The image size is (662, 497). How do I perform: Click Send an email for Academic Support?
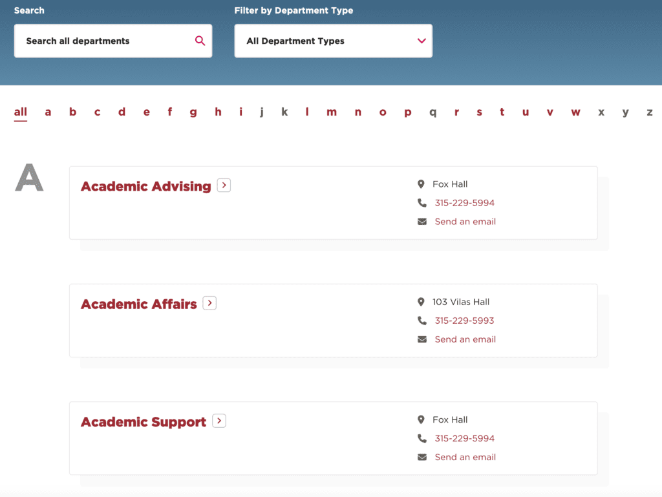pyautogui.click(x=465, y=457)
